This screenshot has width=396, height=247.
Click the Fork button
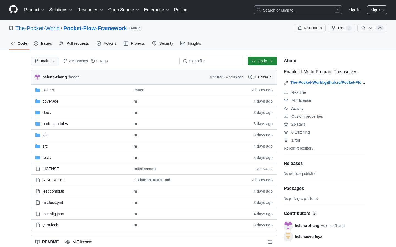click(342, 28)
